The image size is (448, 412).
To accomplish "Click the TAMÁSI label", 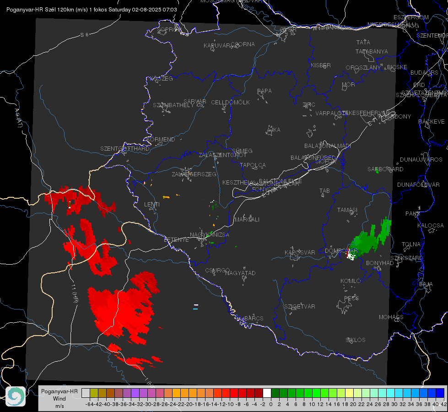I will click(347, 210).
